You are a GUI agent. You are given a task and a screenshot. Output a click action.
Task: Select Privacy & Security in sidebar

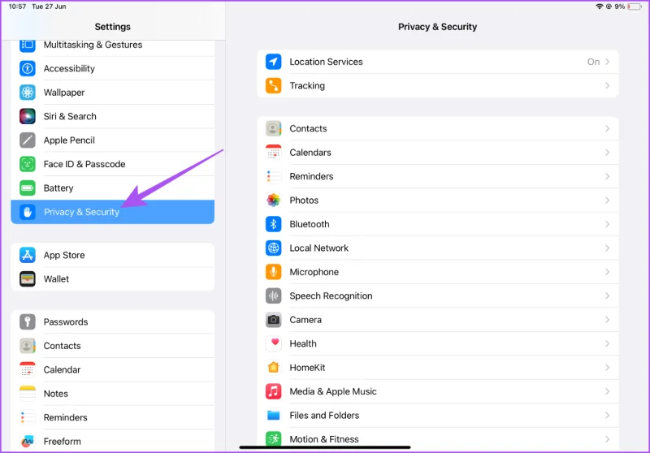112,212
